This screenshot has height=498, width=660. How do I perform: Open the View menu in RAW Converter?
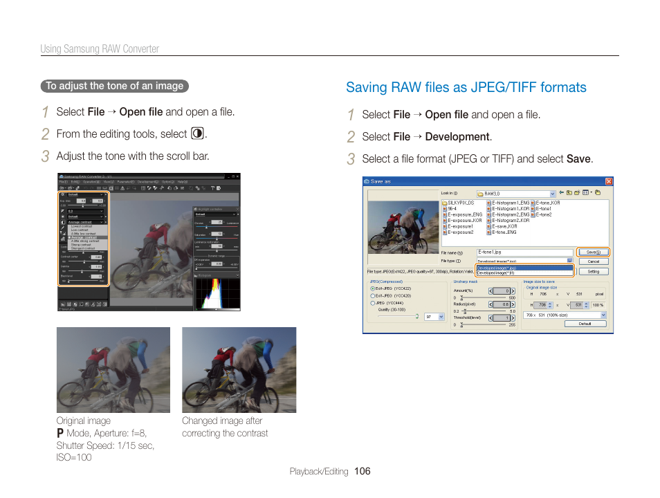pyautogui.click(x=109, y=182)
